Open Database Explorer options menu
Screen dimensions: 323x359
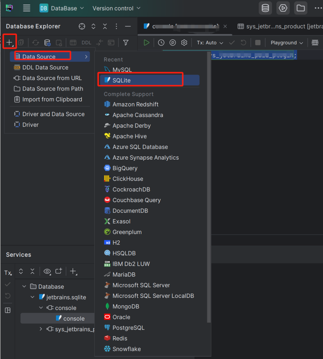116,26
